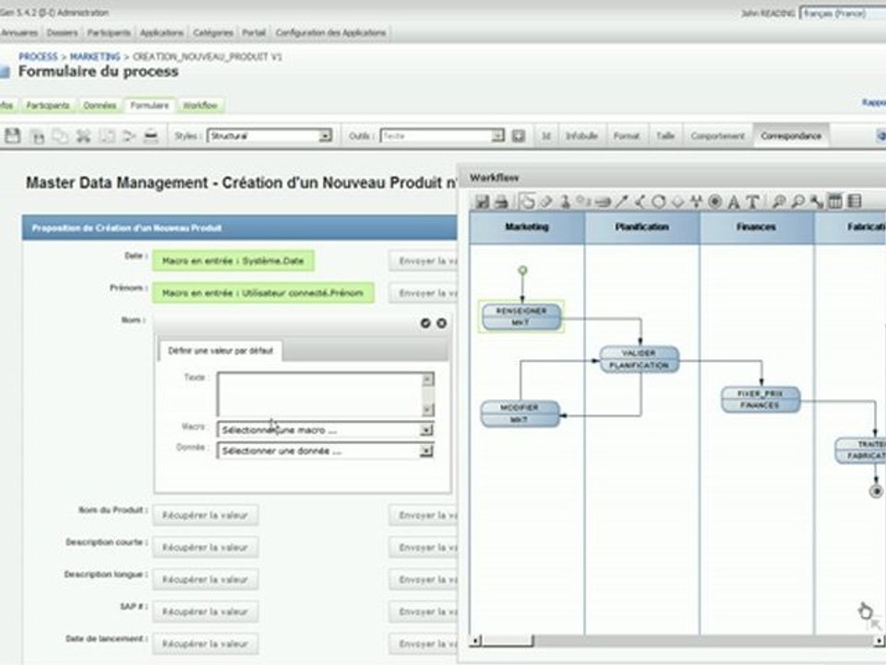
Task: Select the Comportement toolbar tab
Action: [x=718, y=136]
